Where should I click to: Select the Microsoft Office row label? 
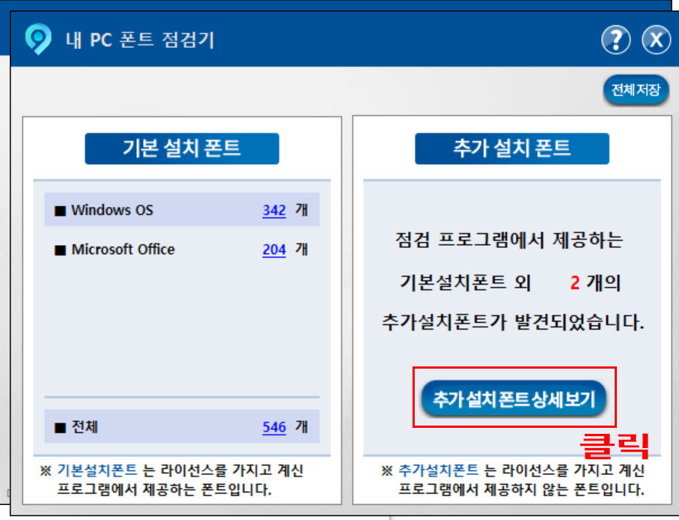123,250
